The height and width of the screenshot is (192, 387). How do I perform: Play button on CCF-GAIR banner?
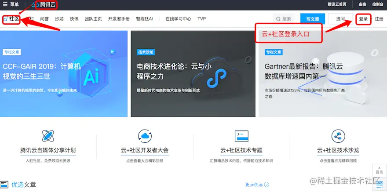[x=113, y=52]
